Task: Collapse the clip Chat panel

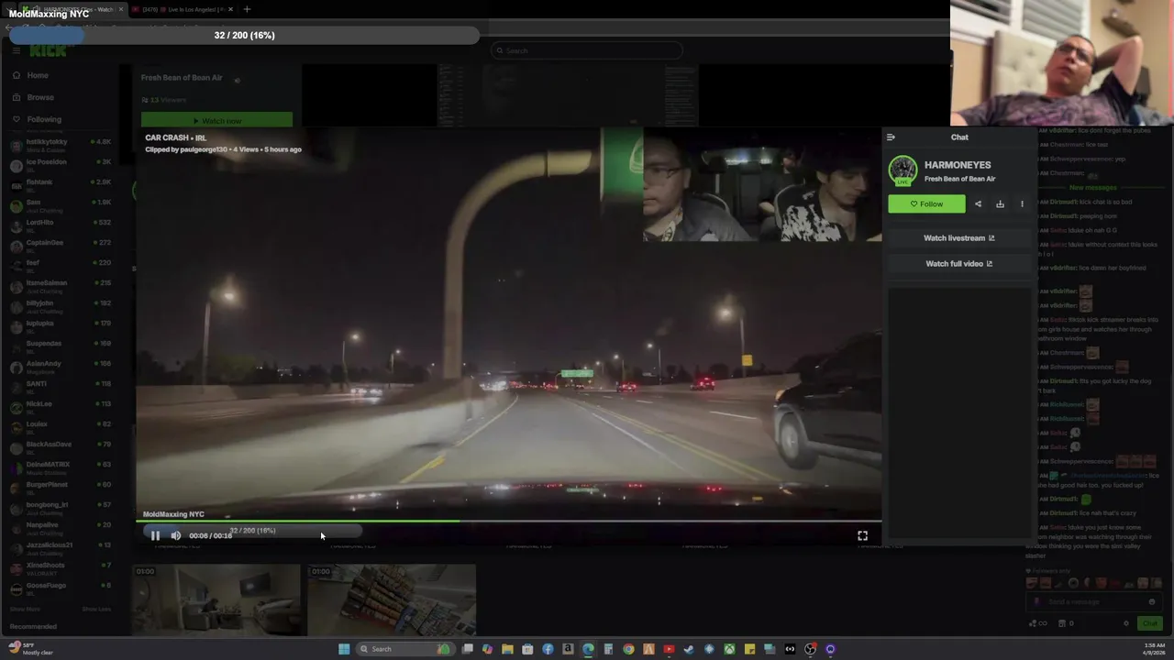Action: coord(890,137)
